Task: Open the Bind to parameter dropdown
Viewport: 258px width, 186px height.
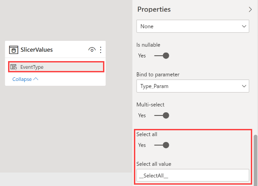Action: 193,86
